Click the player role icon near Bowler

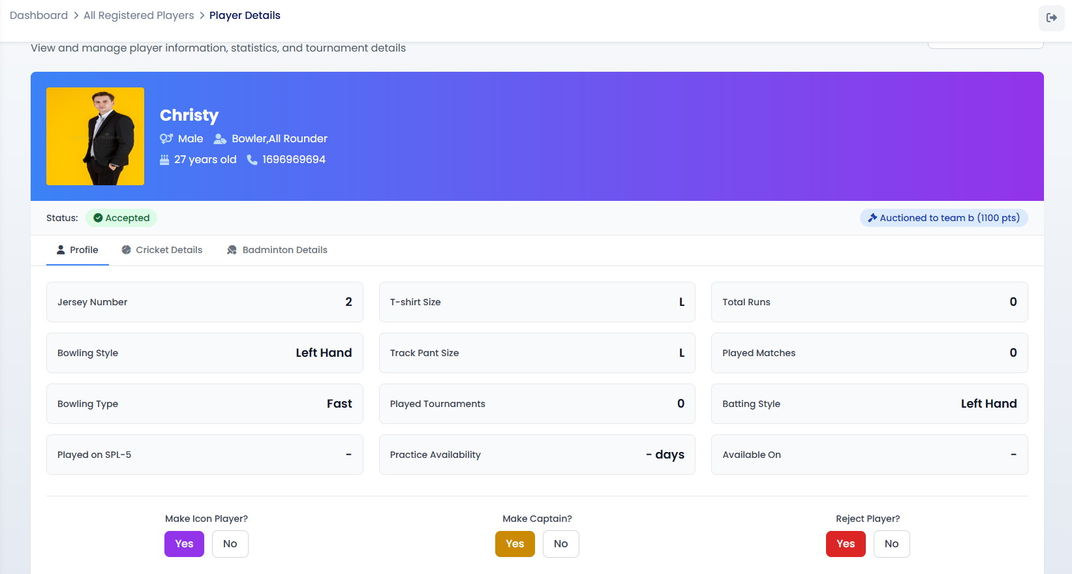(x=220, y=139)
